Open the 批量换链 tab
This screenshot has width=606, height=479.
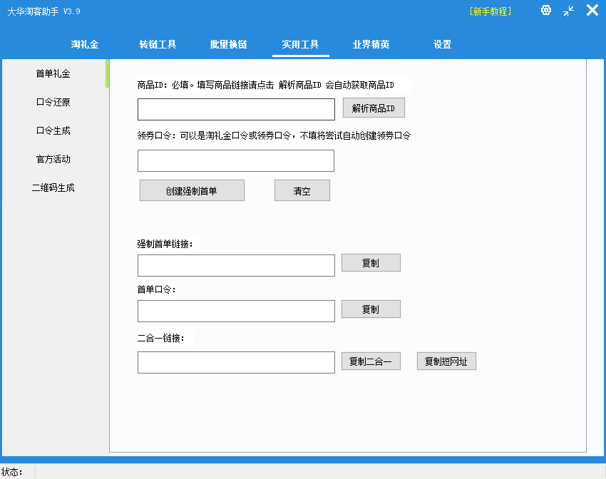coord(228,44)
